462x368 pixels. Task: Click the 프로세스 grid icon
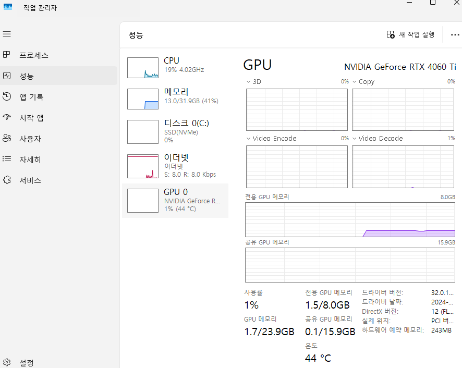tap(6, 55)
